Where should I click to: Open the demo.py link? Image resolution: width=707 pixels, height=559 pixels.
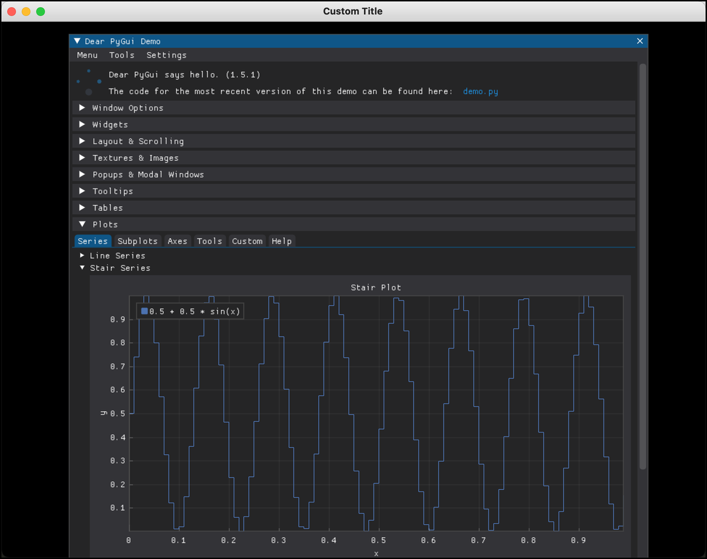pos(480,91)
